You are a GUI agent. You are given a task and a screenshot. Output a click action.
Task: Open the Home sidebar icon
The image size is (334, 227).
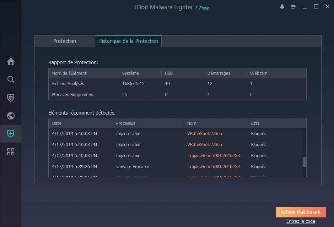point(11,62)
